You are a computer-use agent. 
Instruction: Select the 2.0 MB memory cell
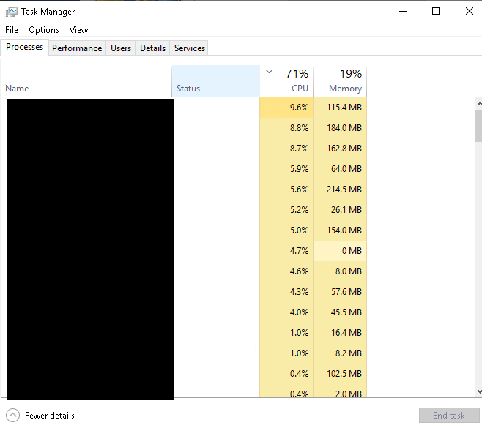[x=340, y=392]
